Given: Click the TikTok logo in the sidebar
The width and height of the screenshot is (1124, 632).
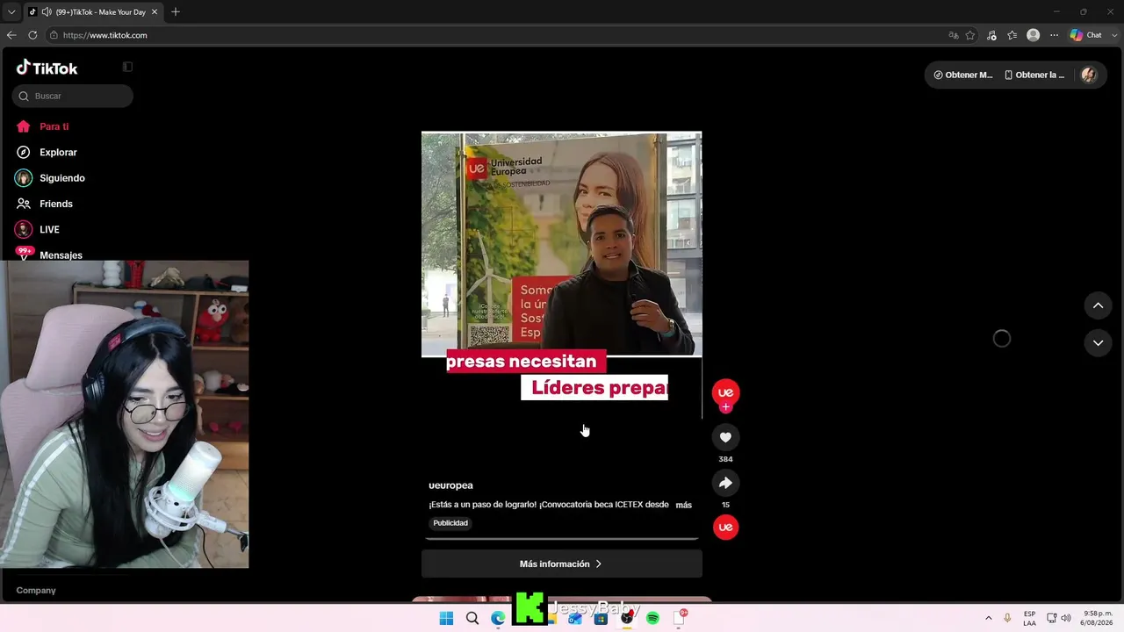Looking at the screenshot, I should (47, 68).
